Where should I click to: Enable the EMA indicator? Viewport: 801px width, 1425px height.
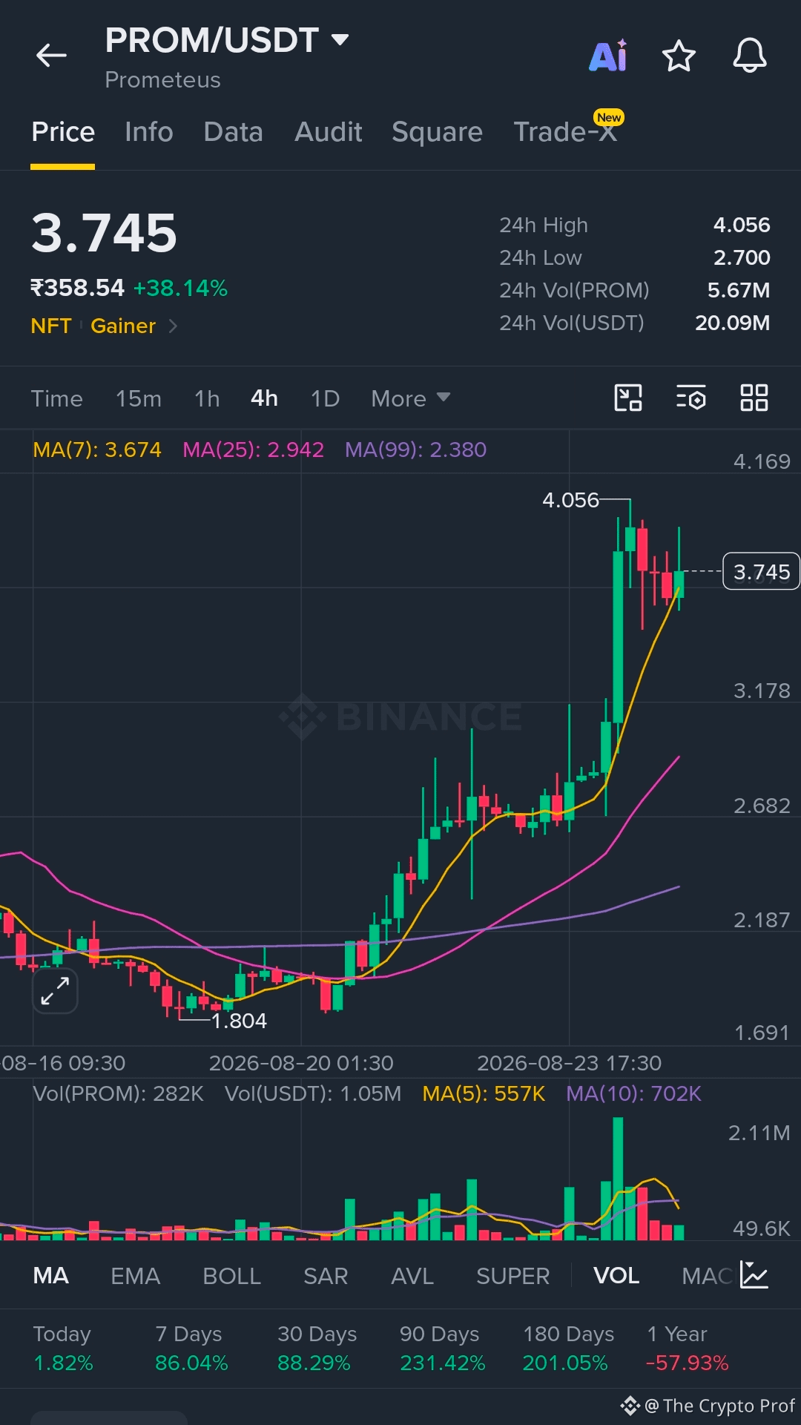point(135,1275)
